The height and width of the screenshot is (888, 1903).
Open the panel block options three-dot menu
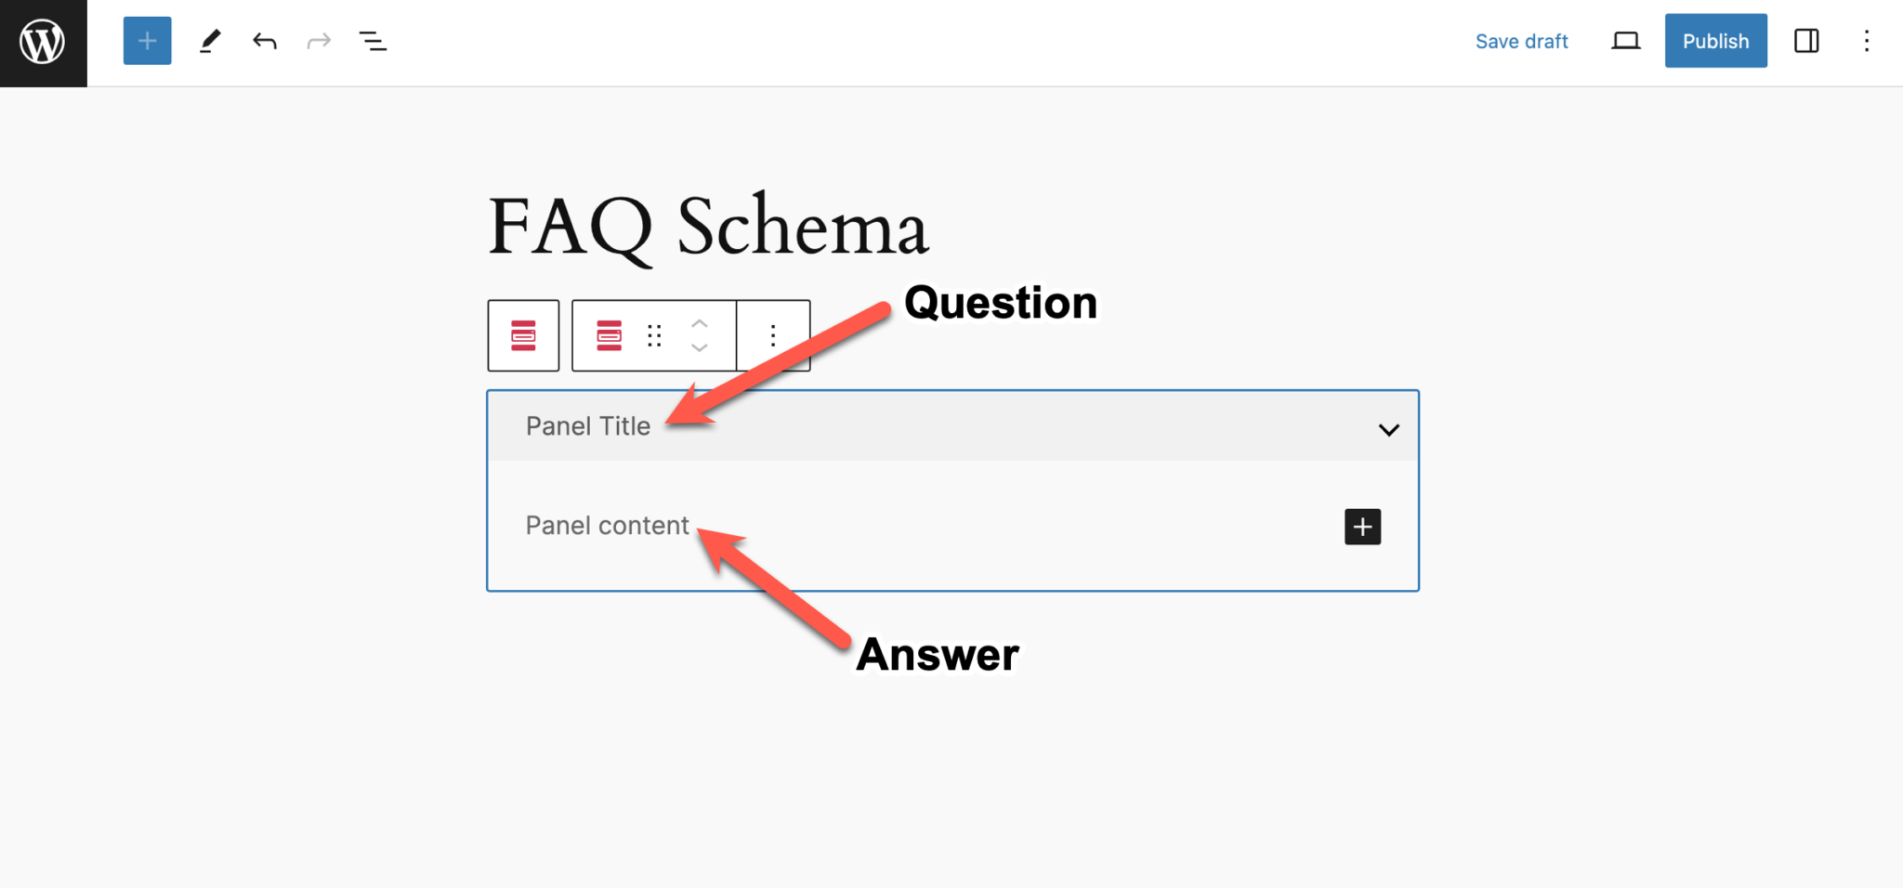[x=772, y=335]
